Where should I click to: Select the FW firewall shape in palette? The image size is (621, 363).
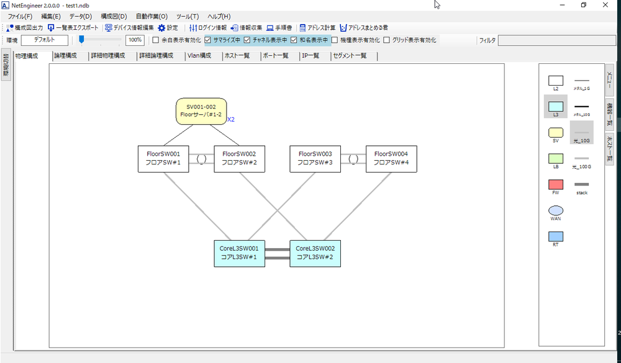pos(556,184)
